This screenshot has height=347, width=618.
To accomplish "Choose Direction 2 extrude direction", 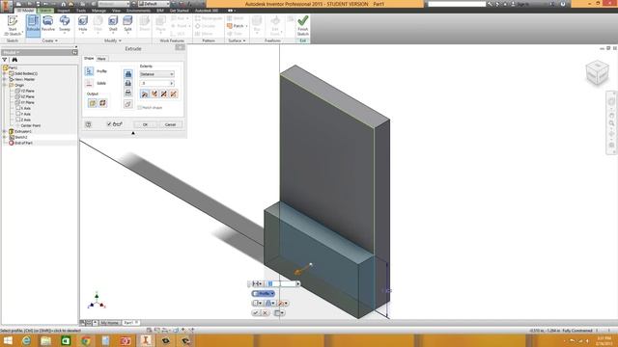I will tap(154, 94).
